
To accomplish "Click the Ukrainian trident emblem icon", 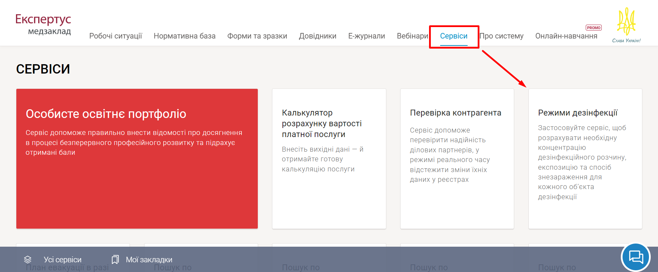I will pos(626,22).
